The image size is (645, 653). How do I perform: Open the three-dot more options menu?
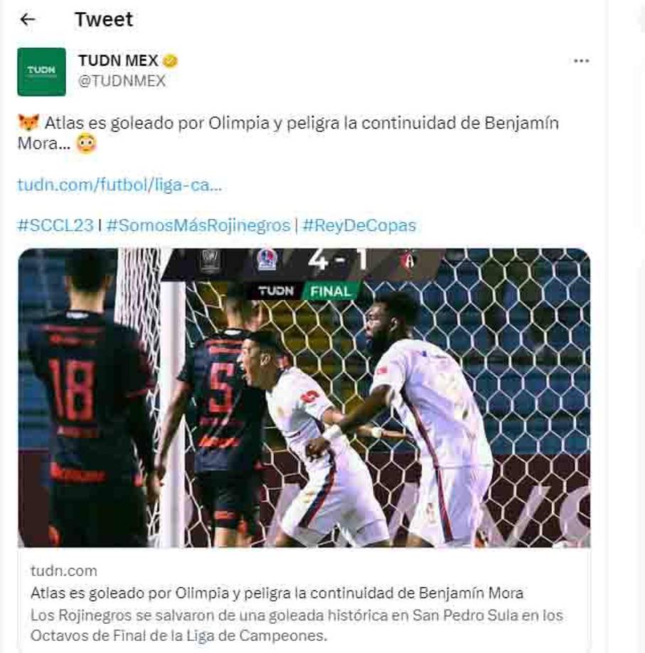[581, 60]
